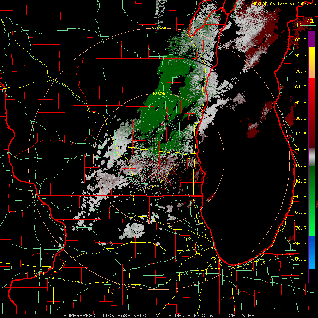The width and height of the screenshot is (318, 318).
Task: Click the "-47.6" value on the velocity scale
Action: coord(299,197)
